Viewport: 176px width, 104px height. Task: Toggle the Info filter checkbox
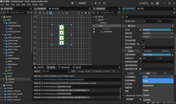coord(86,71)
